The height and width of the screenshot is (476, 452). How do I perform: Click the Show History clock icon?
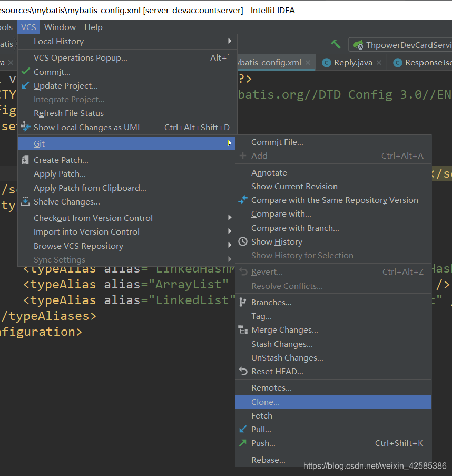click(x=243, y=241)
